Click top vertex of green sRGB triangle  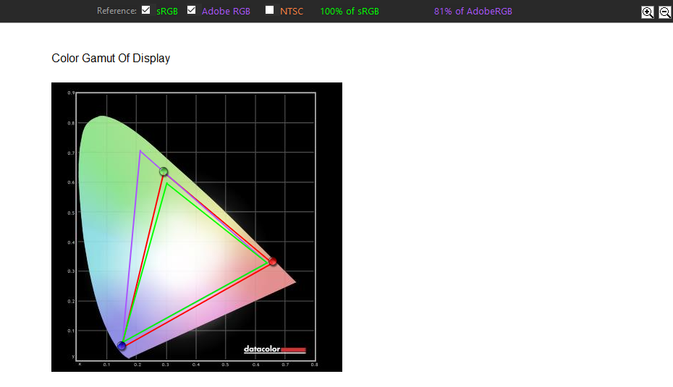[x=167, y=183]
